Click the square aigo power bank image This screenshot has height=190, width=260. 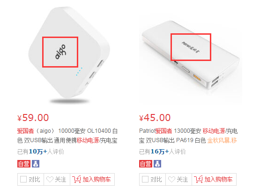(x=69, y=55)
